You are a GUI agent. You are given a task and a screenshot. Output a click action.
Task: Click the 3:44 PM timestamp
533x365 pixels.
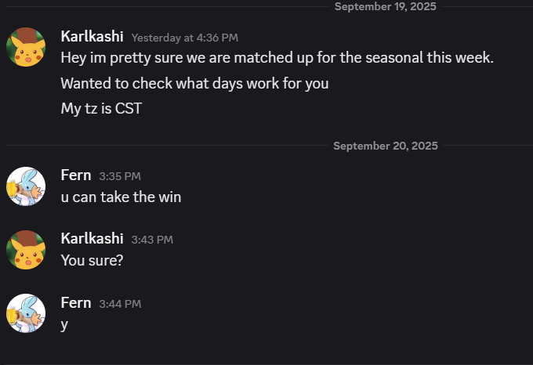(120, 303)
